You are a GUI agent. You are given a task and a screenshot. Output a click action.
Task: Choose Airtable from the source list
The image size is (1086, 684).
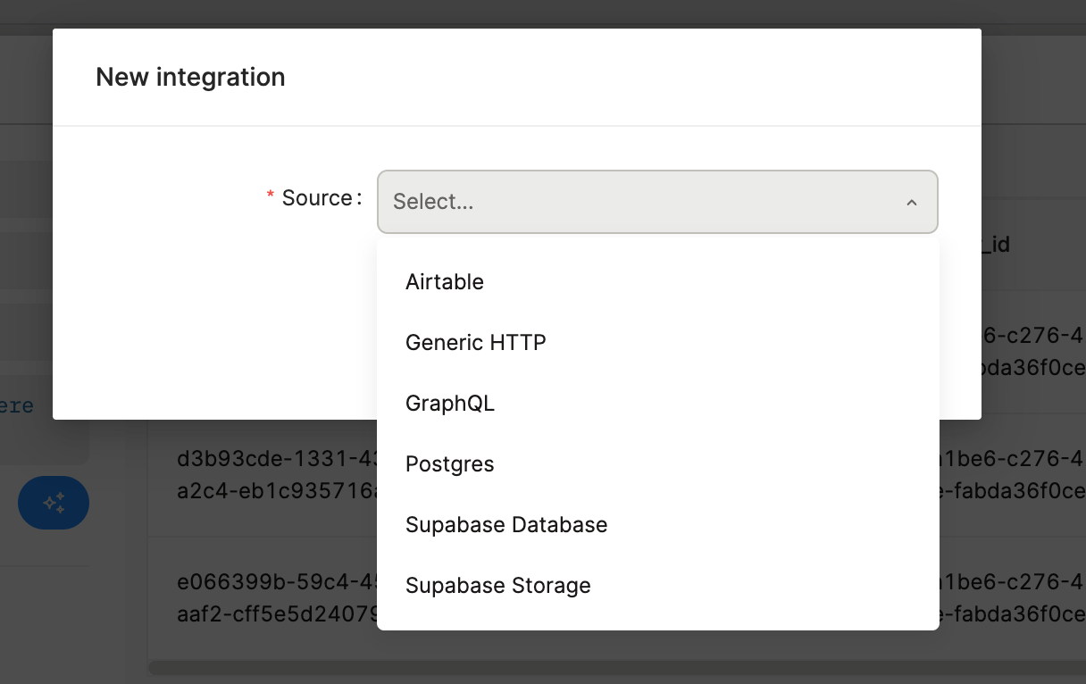pyautogui.click(x=445, y=282)
